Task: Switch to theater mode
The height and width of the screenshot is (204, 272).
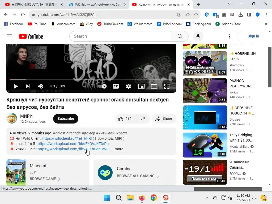Action: pyautogui.click(x=154, y=86)
